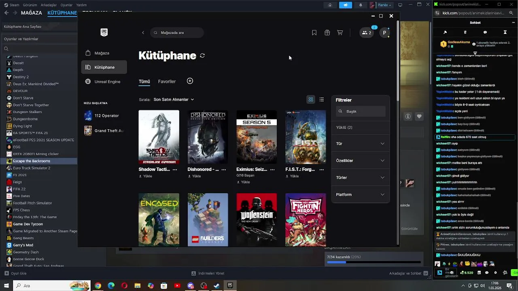Open three-dot menu for Dishonored
Viewport: 518px width, 291px height.
pos(224,170)
